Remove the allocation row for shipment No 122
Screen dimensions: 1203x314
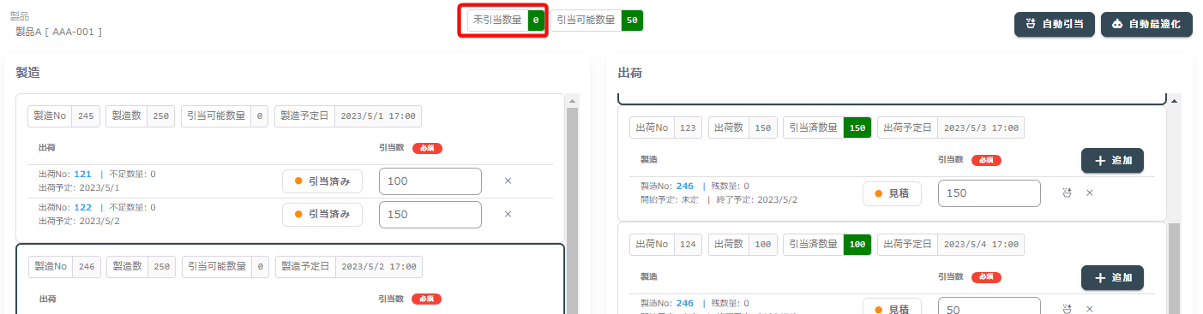tap(508, 214)
